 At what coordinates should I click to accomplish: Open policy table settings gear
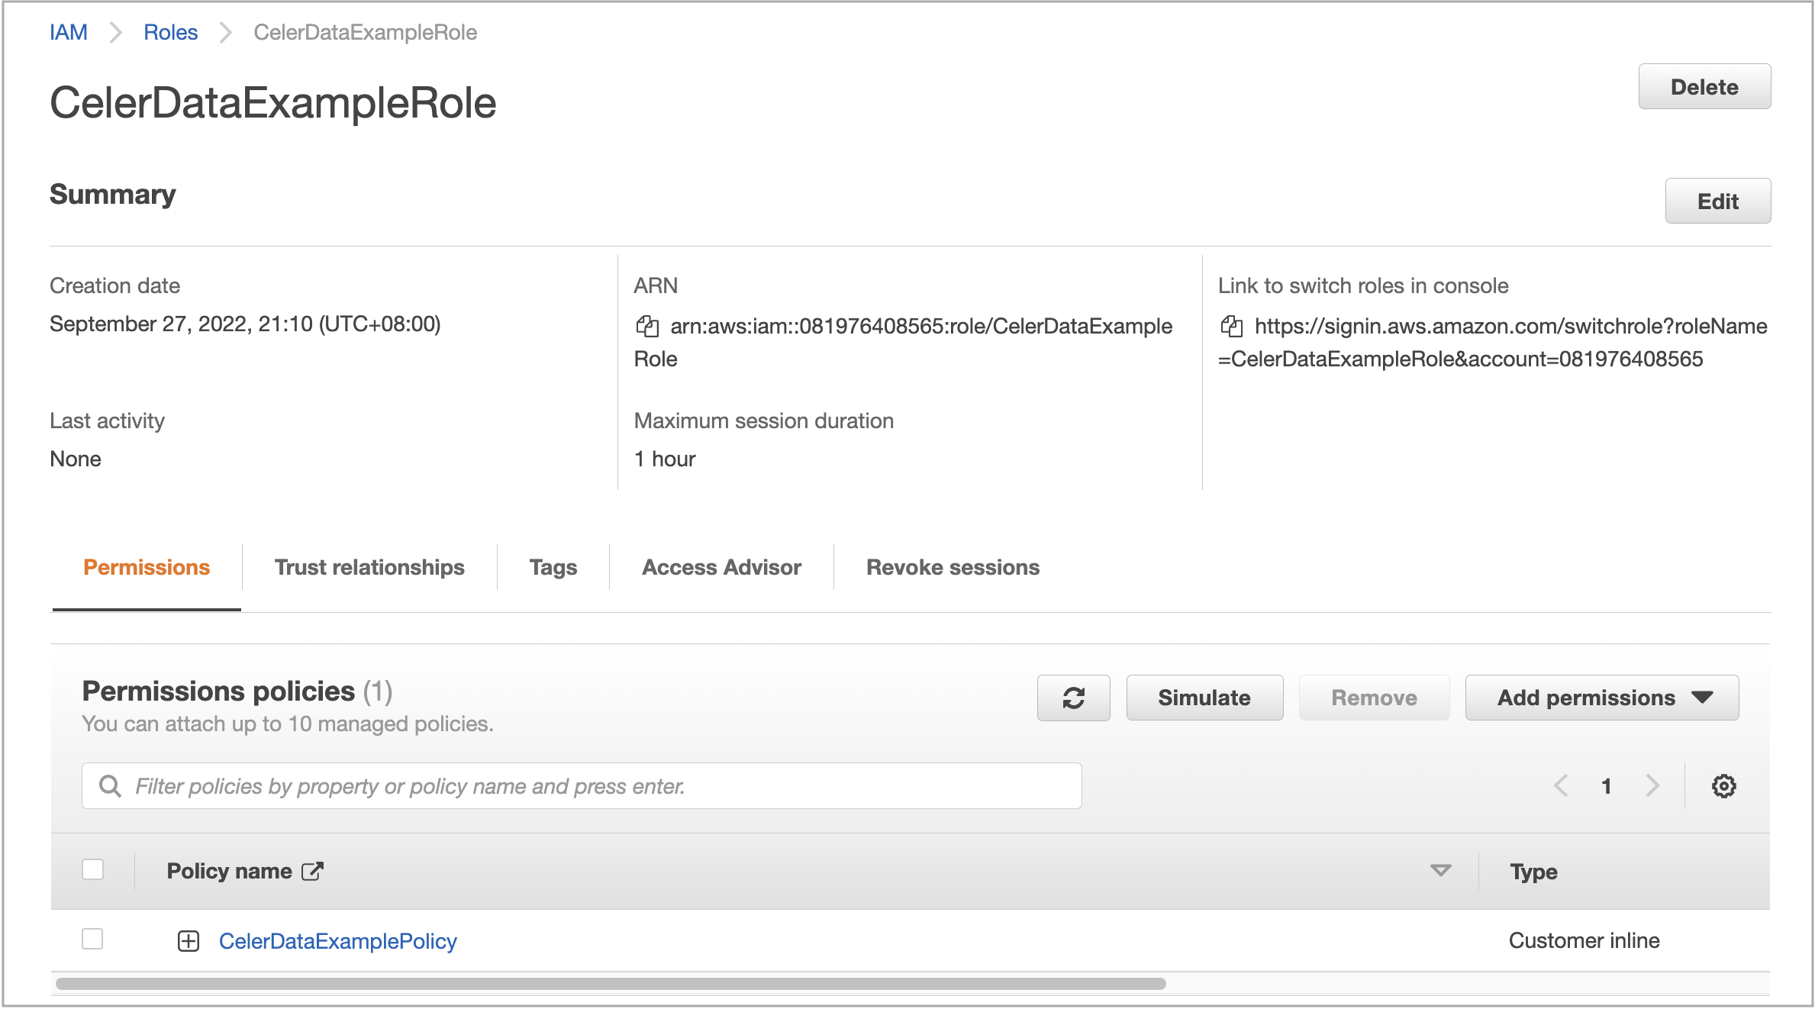coord(1723,786)
